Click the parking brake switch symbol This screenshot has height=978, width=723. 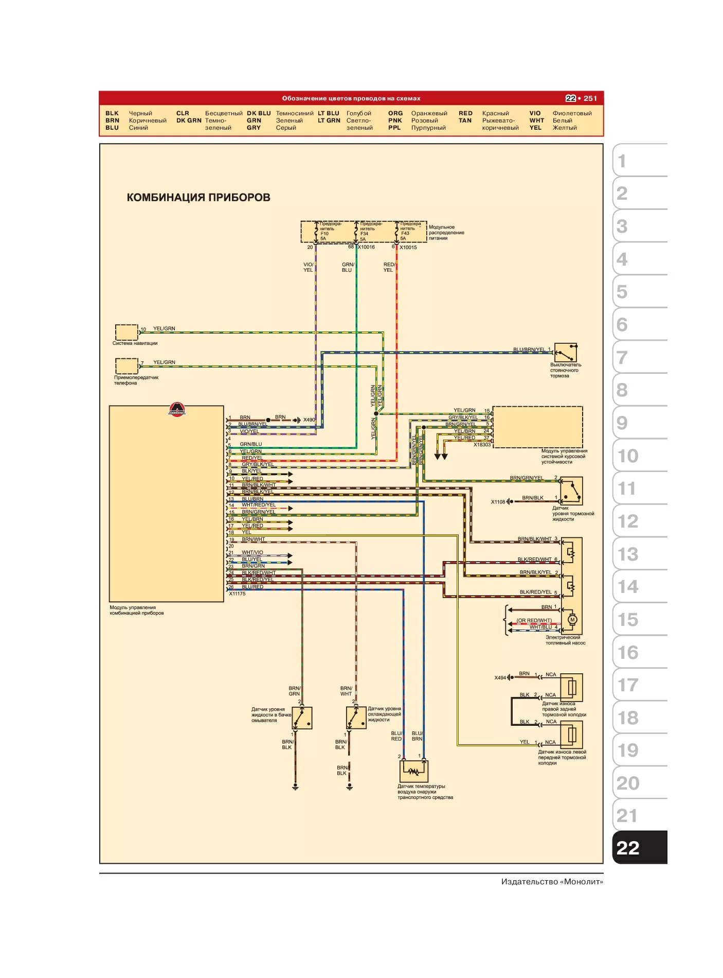pos(565,353)
